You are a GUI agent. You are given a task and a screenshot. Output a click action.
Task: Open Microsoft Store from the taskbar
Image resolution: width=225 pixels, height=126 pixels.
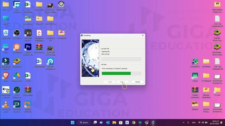(x=121, y=122)
